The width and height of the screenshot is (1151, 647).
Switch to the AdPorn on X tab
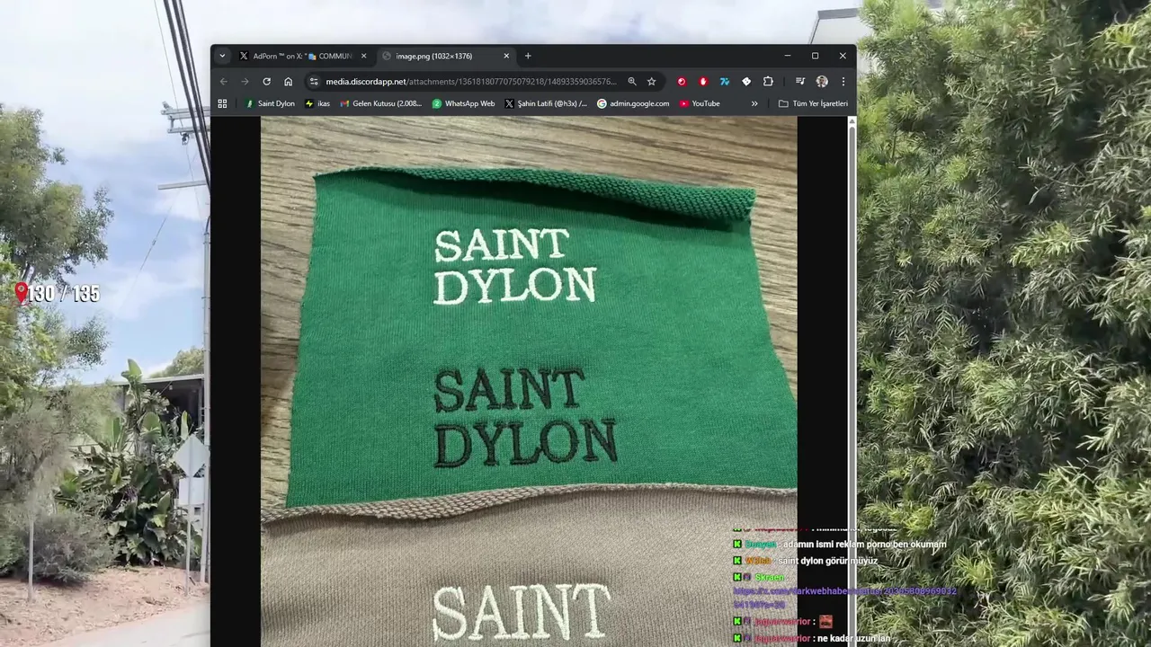tap(303, 56)
